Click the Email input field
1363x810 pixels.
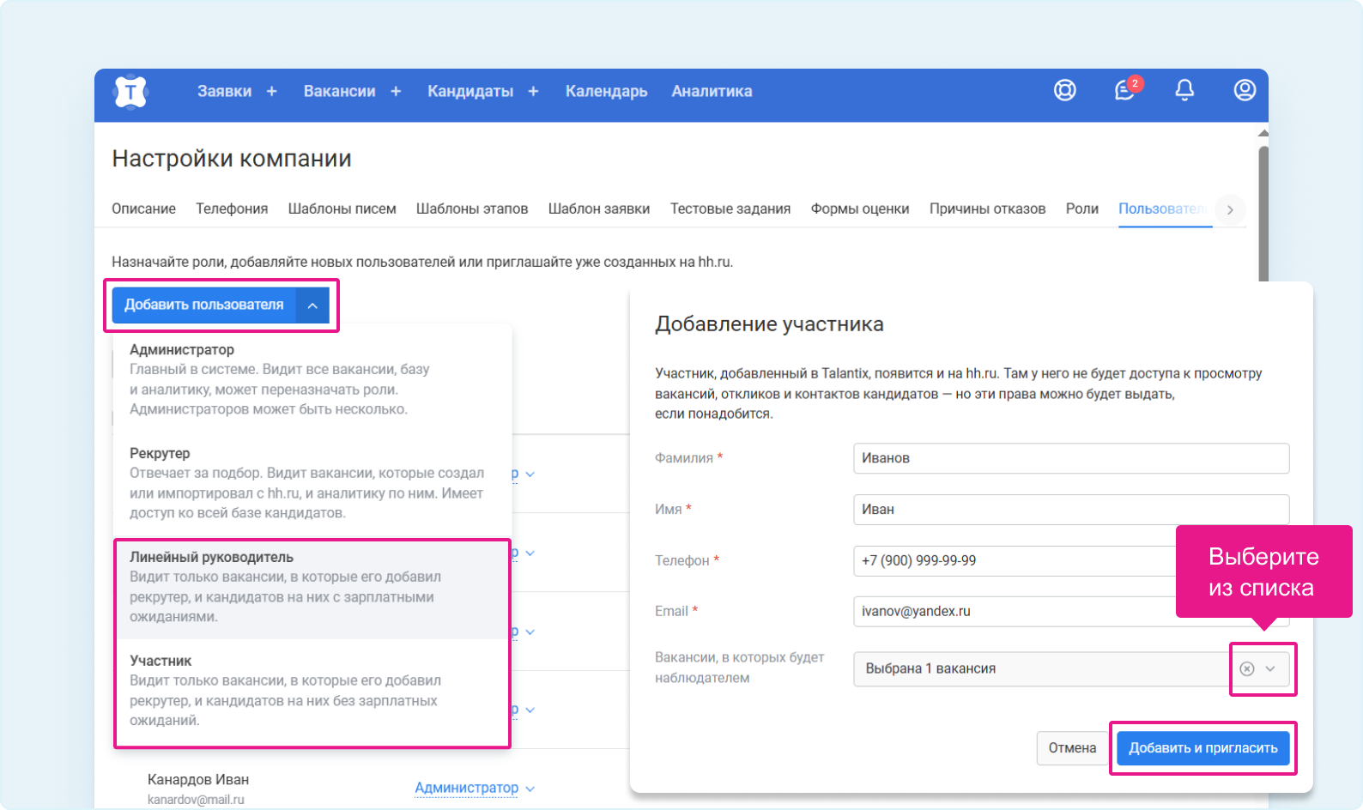(1013, 612)
